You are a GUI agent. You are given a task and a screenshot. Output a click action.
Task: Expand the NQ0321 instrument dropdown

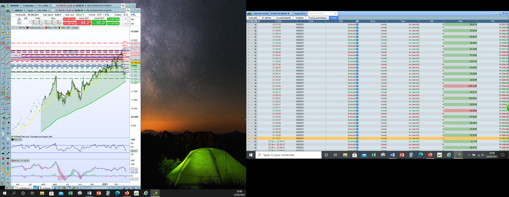pyautogui.click(x=20, y=10)
